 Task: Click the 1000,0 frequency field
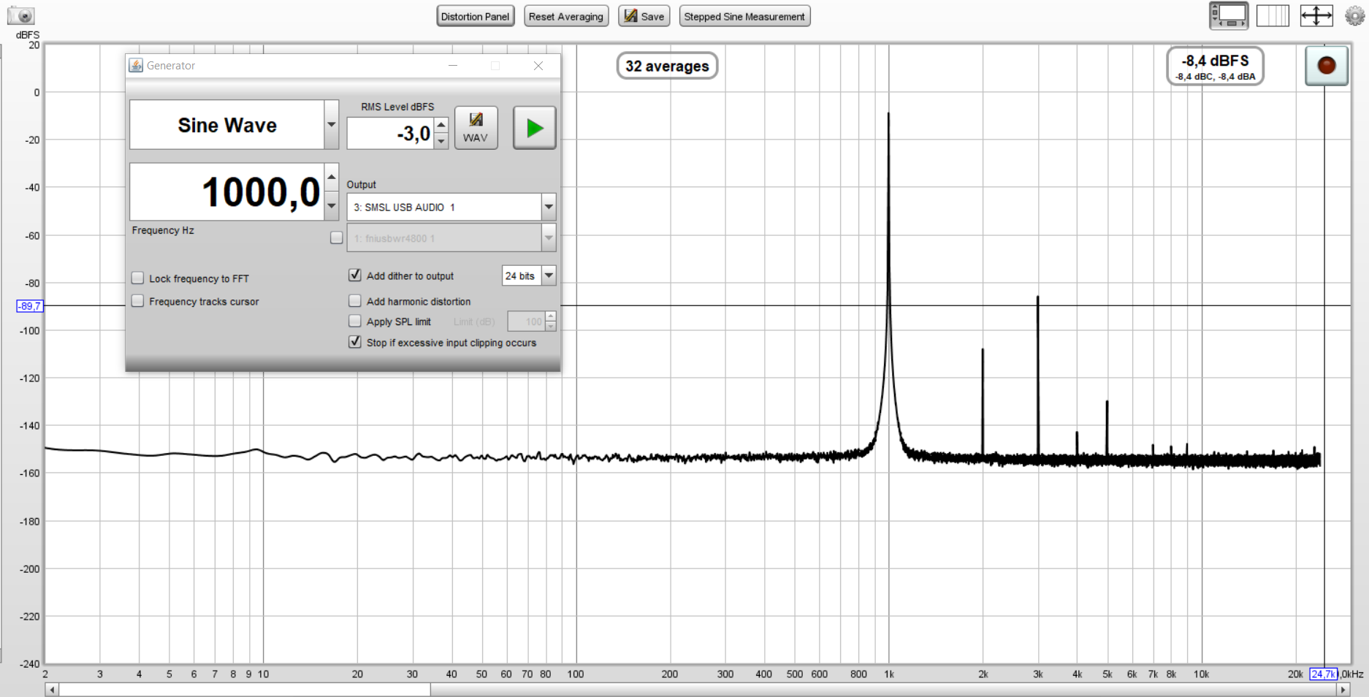point(227,191)
